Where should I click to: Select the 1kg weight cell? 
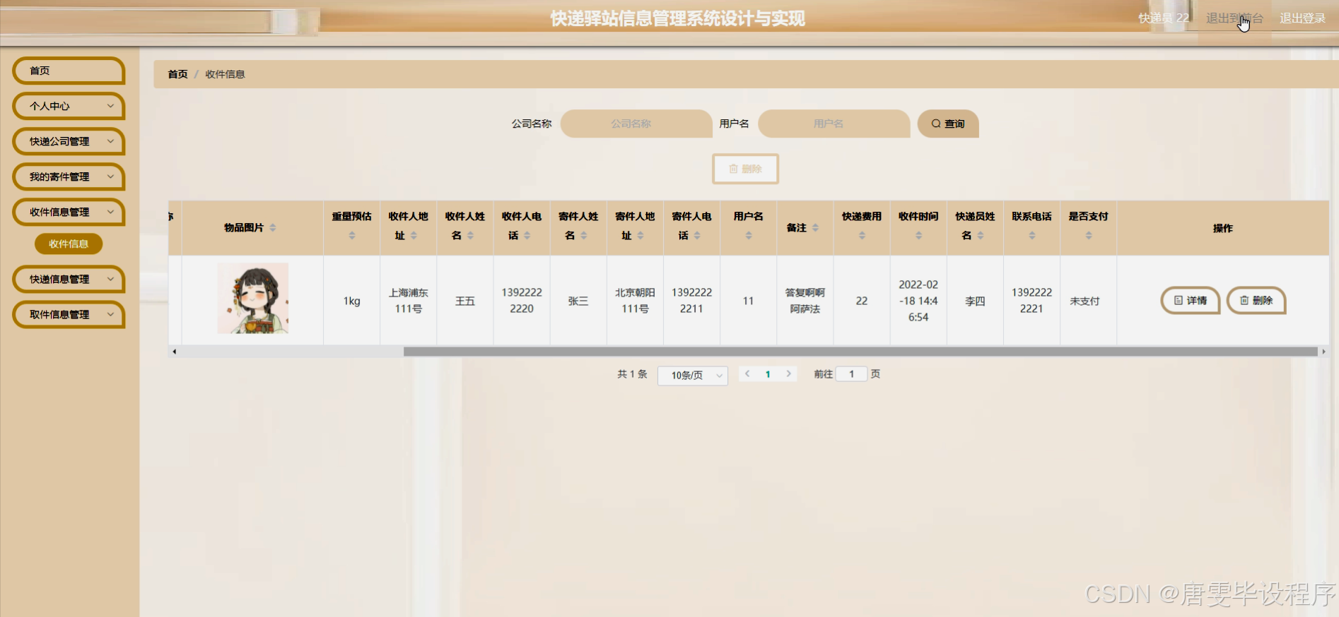coord(352,301)
